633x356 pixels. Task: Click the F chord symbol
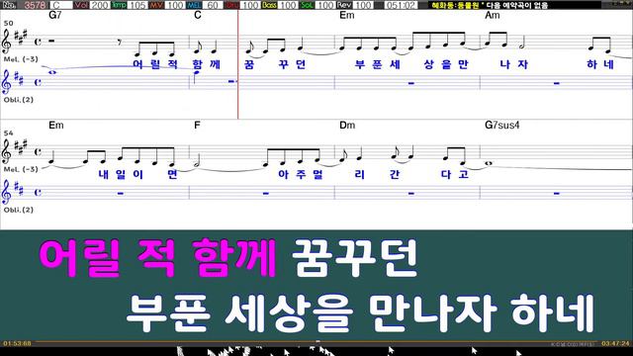197,126
